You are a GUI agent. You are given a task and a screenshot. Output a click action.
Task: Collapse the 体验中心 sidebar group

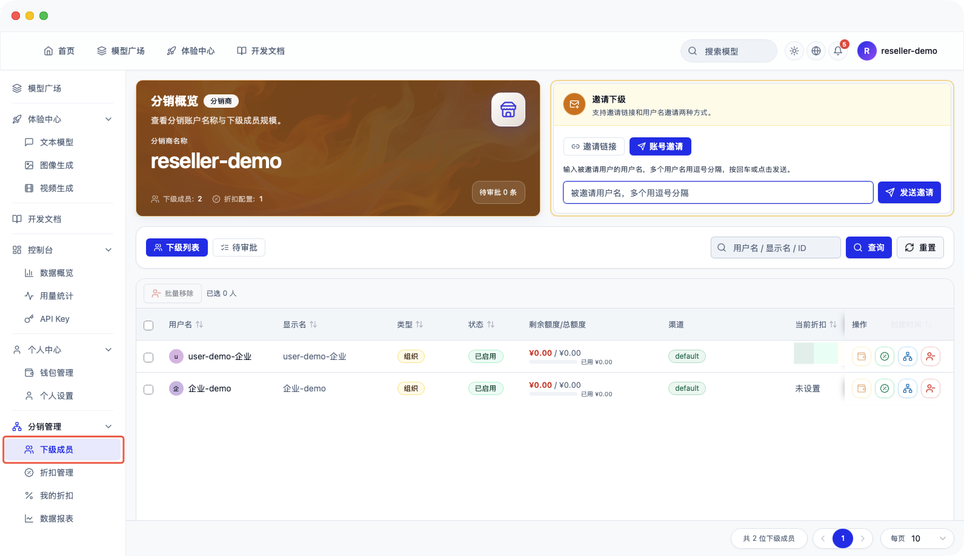108,119
